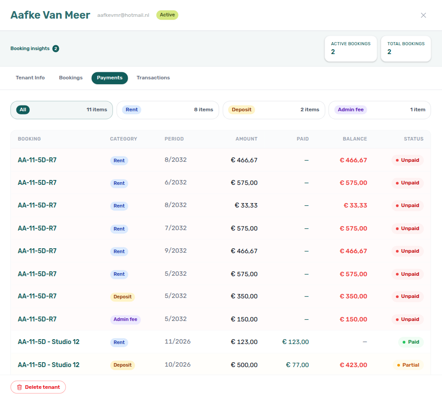This screenshot has width=442, height=399.
Task: Filter payments by Rent category card
Action: point(168,110)
